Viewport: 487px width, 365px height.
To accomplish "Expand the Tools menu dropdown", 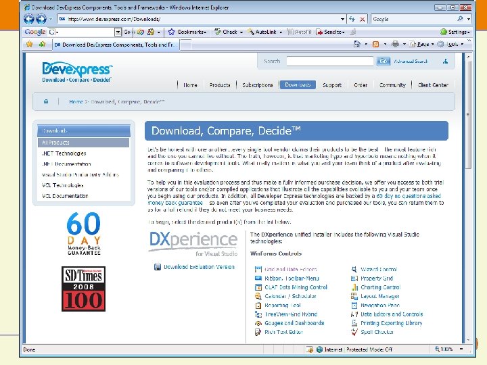I will pyautogui.click(x=462, y=45).
